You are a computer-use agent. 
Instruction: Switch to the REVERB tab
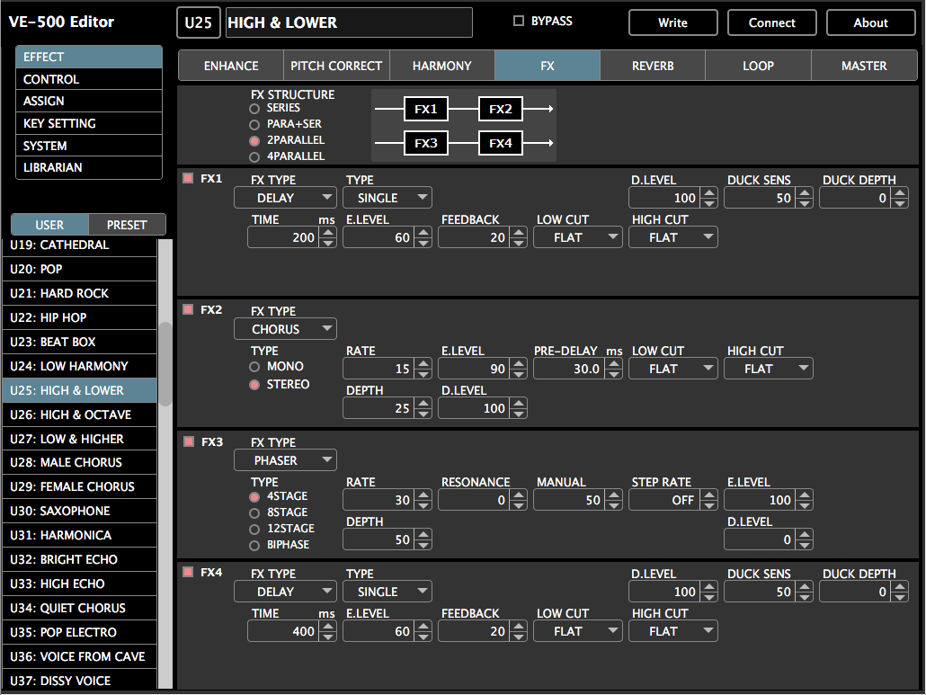click(x=653, y=66)
